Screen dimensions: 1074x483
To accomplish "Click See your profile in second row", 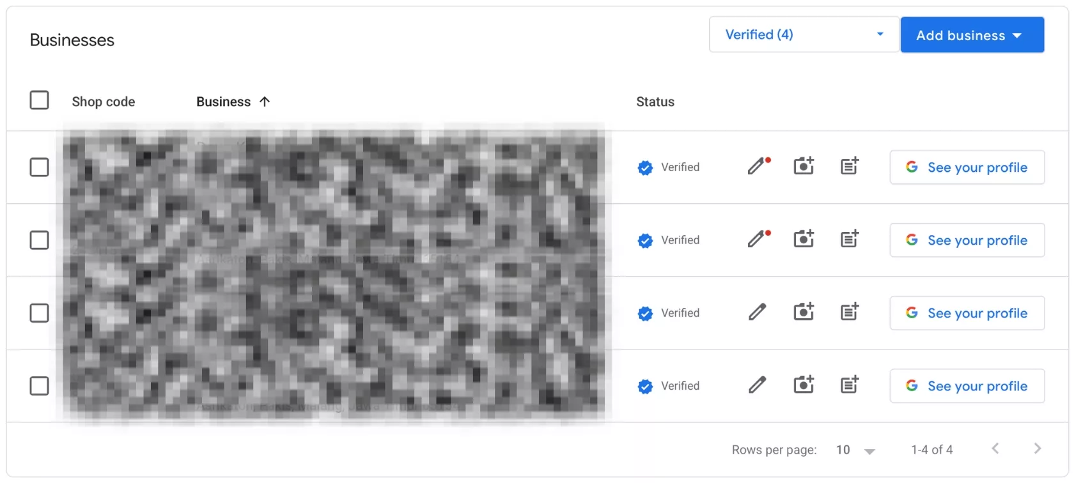I will pyautogui.click(x=967, y=240).
